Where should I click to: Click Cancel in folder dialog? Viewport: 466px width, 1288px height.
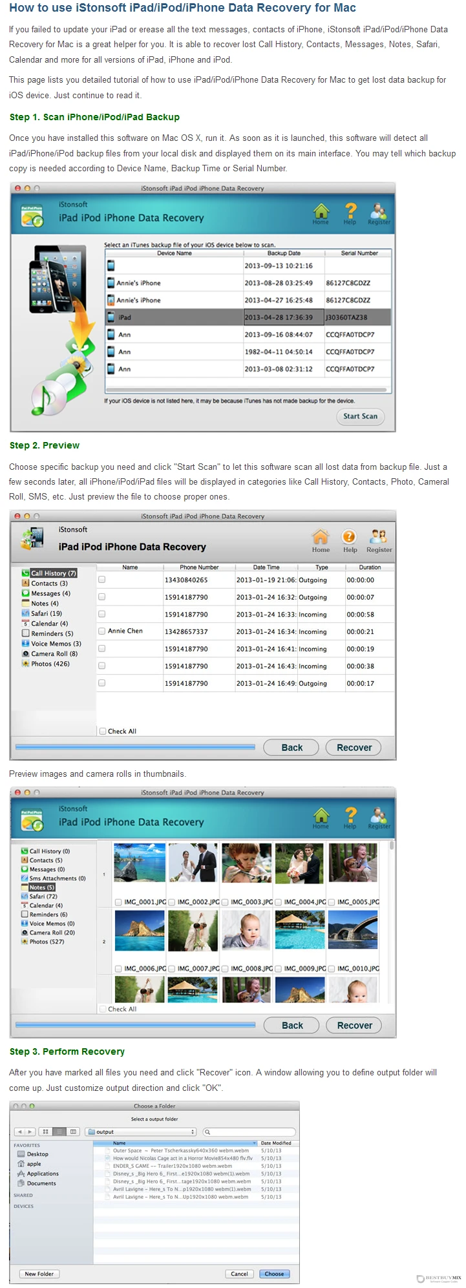239,1274
